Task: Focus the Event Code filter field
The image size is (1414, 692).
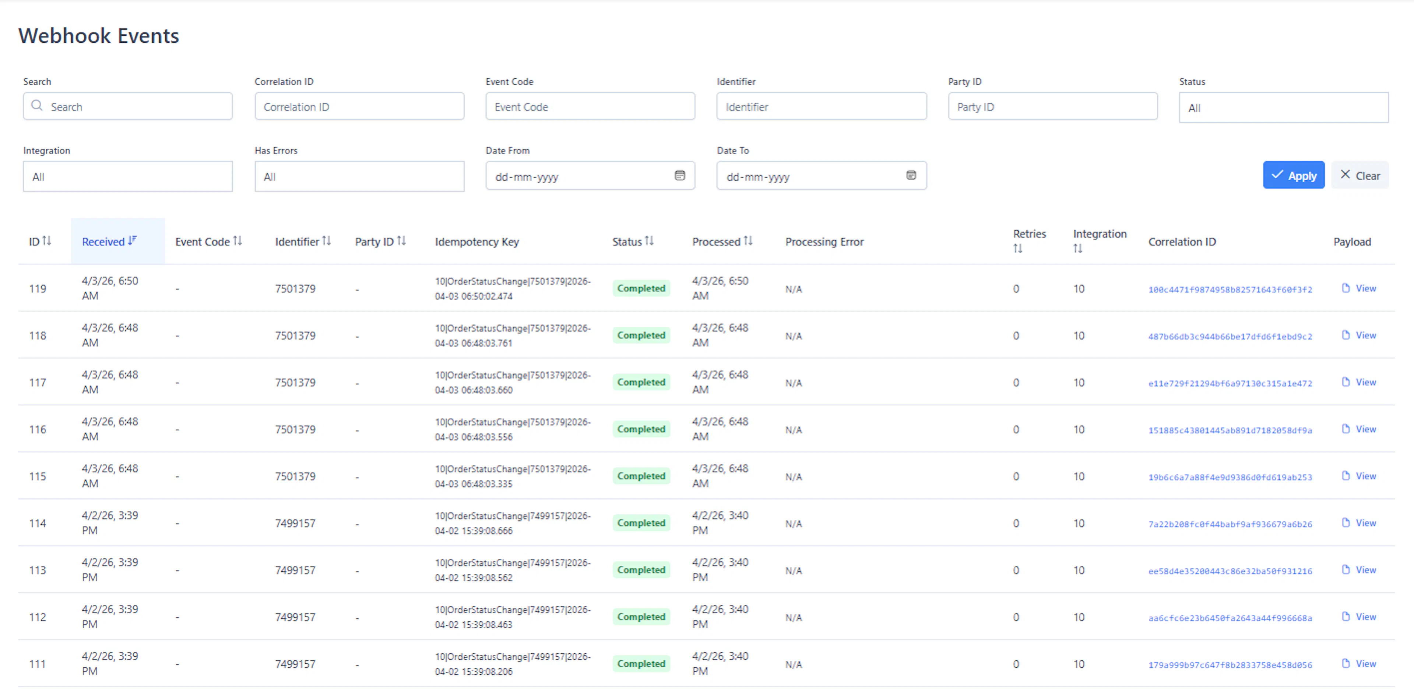Action: (590, 106)
